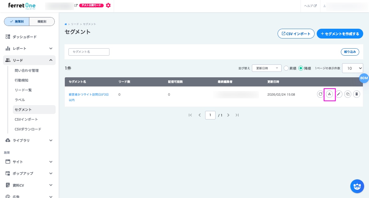Open the 更新日時 sort dropdown
The width and height of the screenshot is (369, 198).
[x=266, y=68]
